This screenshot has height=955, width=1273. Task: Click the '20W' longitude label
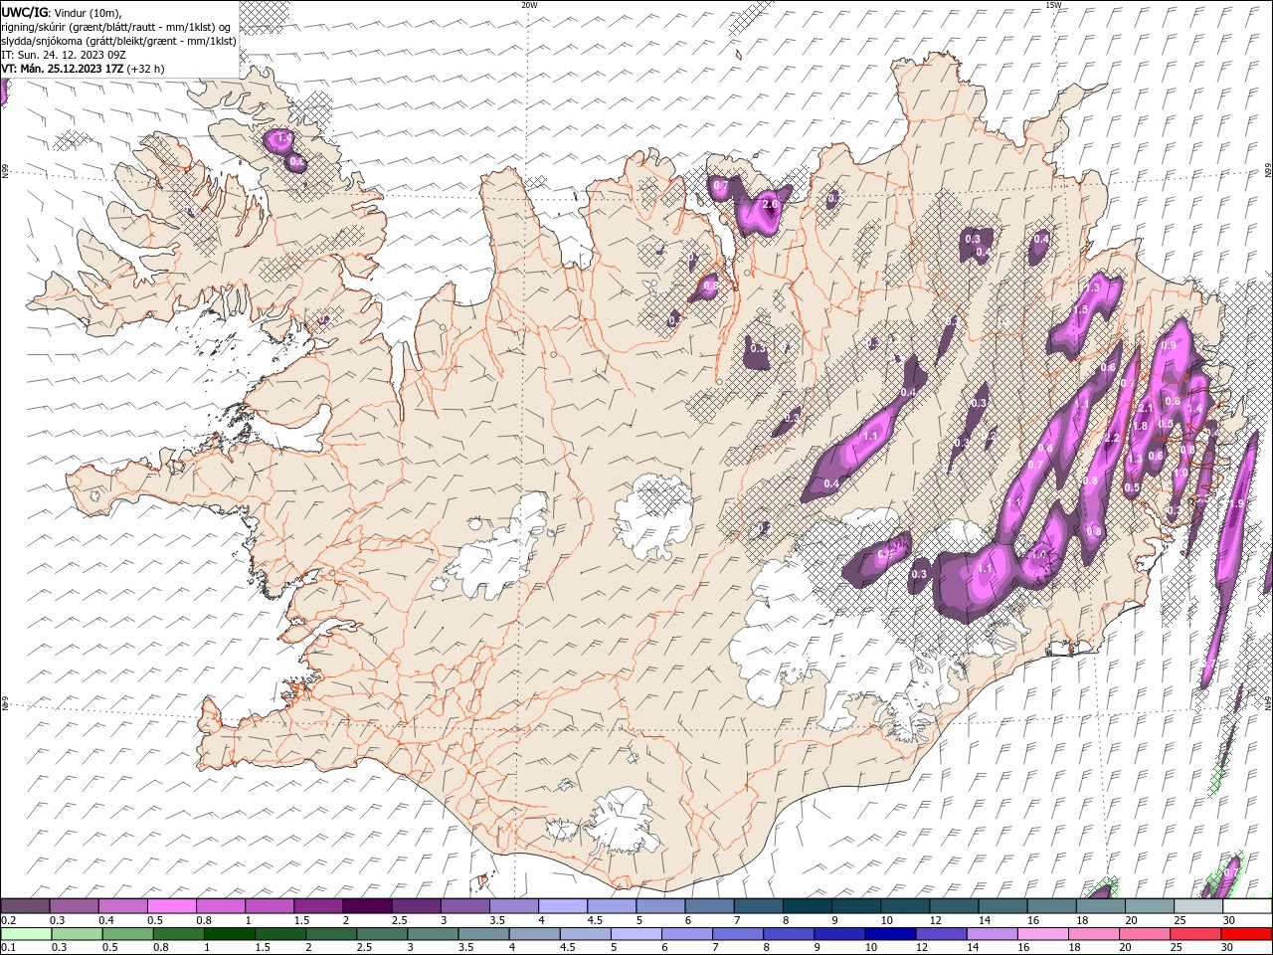[x=529, y=5]
